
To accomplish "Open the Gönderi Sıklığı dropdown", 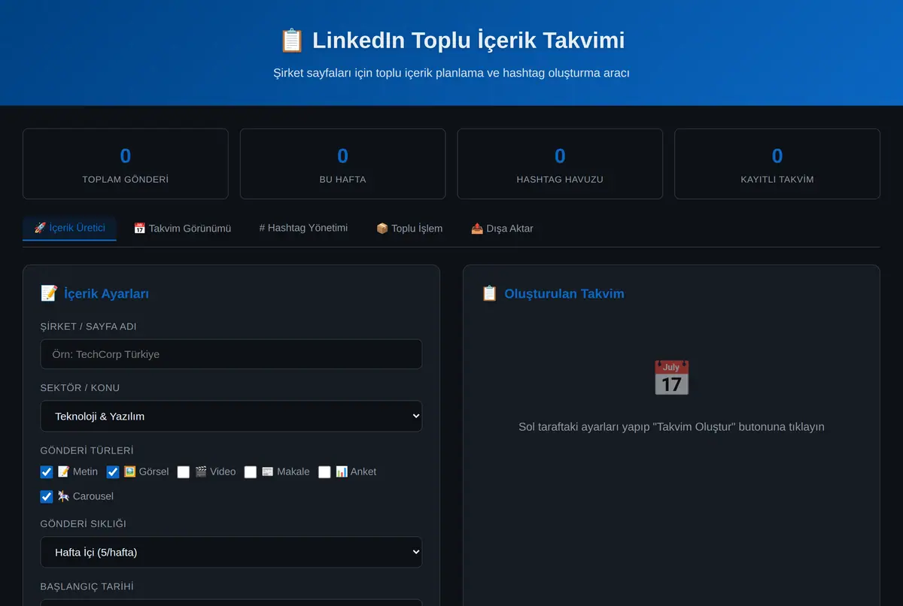I will [x=231, y=552].
